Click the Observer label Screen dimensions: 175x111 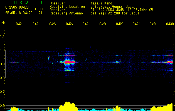pos(58,3)
